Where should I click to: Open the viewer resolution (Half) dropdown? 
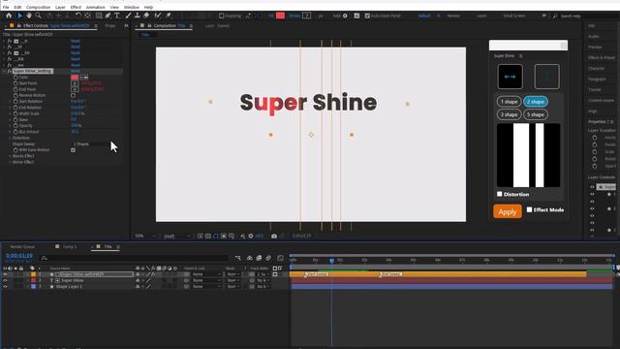coord(176,236)
